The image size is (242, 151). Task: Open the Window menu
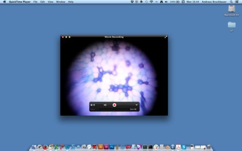(x=60, y=2)
